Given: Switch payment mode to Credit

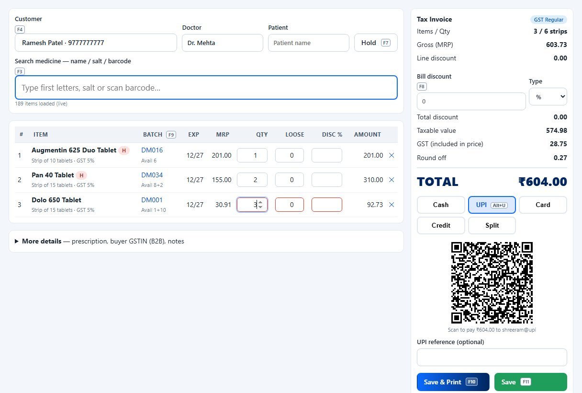Looking at the screenshot, I should [x=441, y=225].
